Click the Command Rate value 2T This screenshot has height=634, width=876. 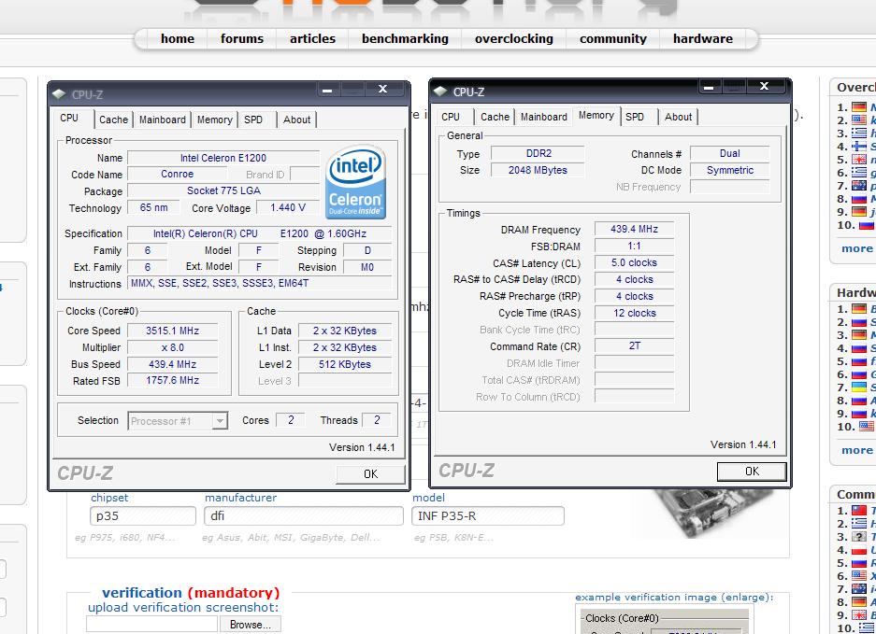634,345
